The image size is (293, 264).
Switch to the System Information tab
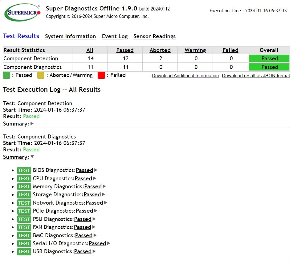[x=70, y=36]
